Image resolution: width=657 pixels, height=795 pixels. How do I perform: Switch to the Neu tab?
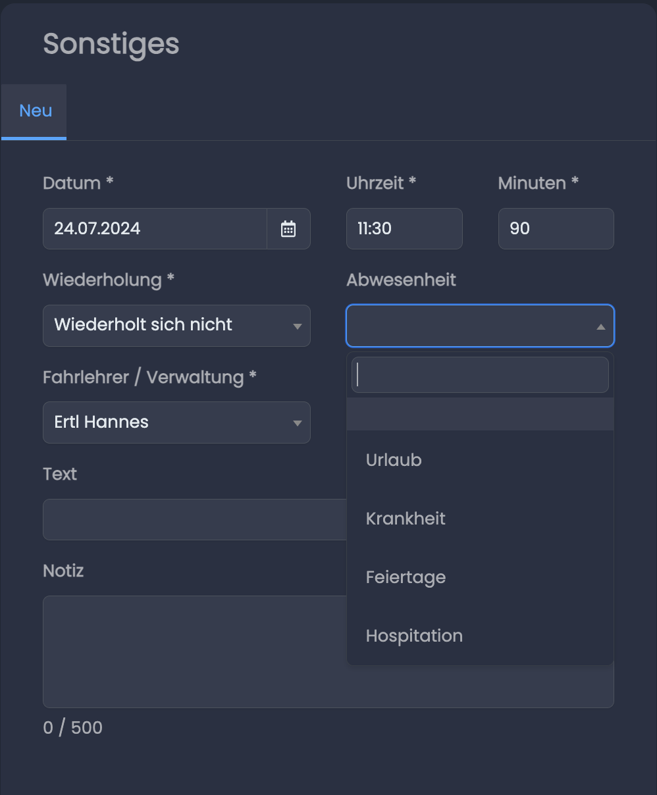tap(34, 111)
